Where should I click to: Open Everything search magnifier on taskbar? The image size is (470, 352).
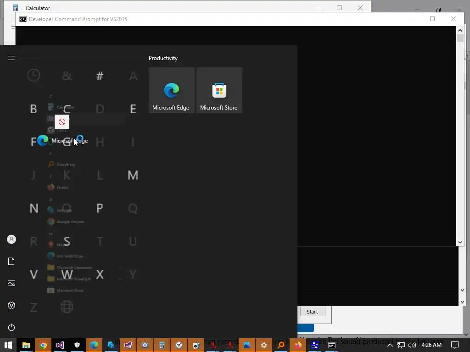coord(281,345)
